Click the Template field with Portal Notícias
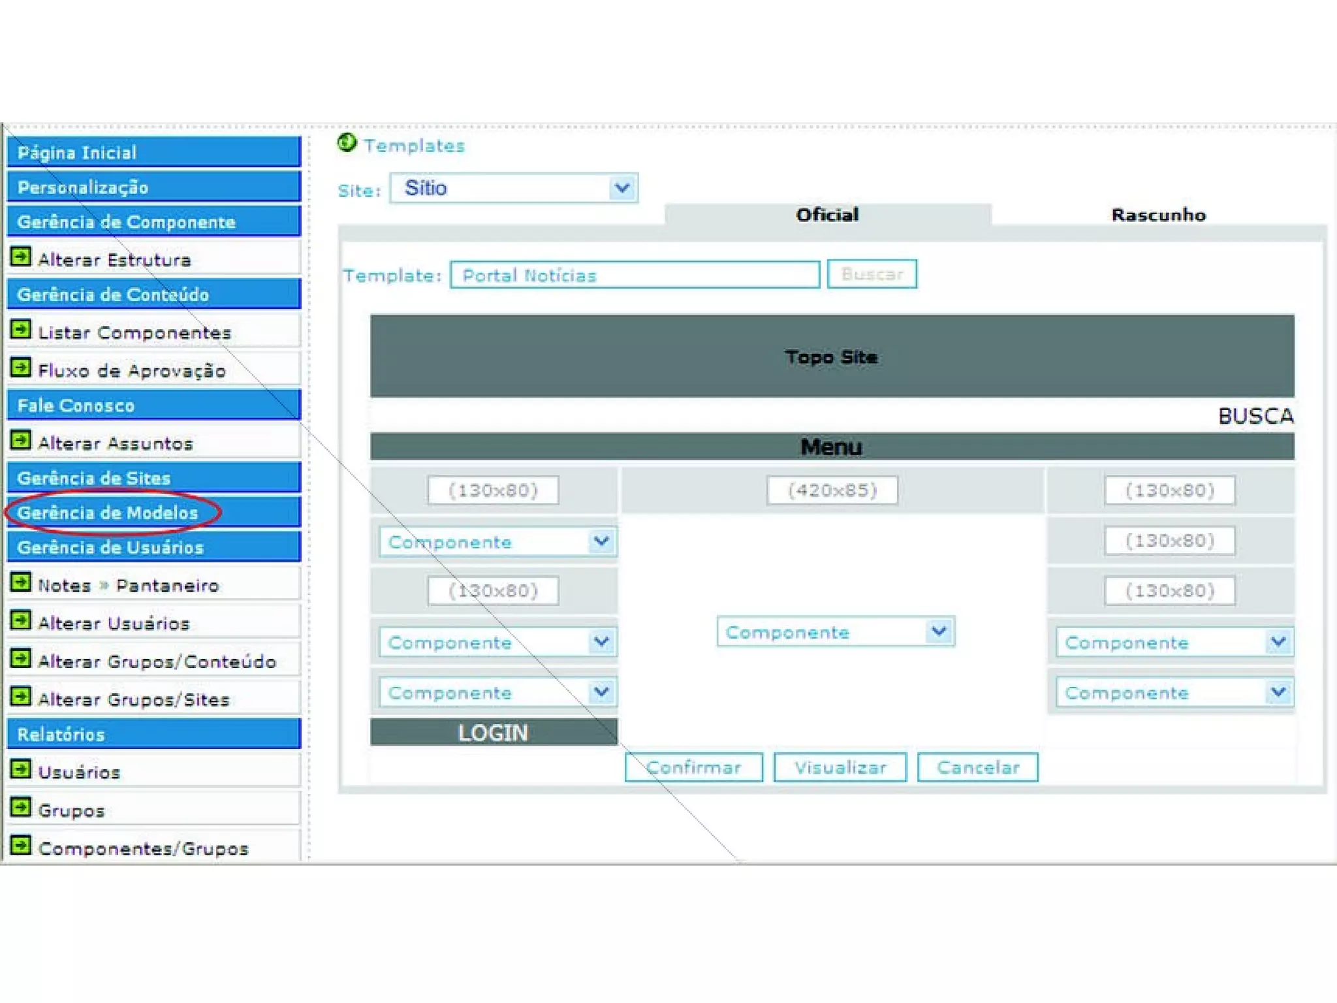Image resolution: width=1337 pixels, height=1003 pixels. [634, 275]
